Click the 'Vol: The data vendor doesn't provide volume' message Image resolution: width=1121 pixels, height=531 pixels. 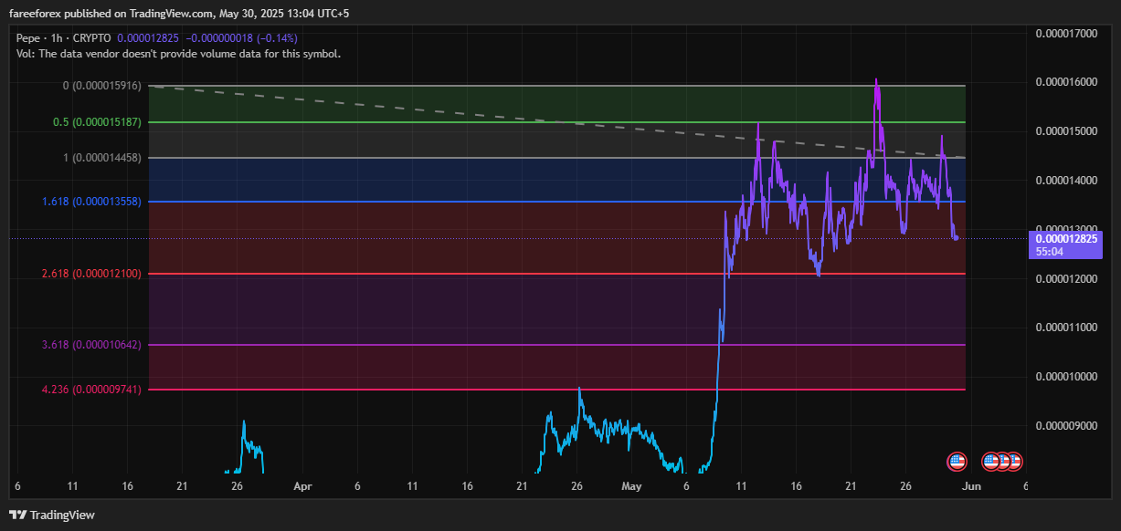tap(179, 54)
